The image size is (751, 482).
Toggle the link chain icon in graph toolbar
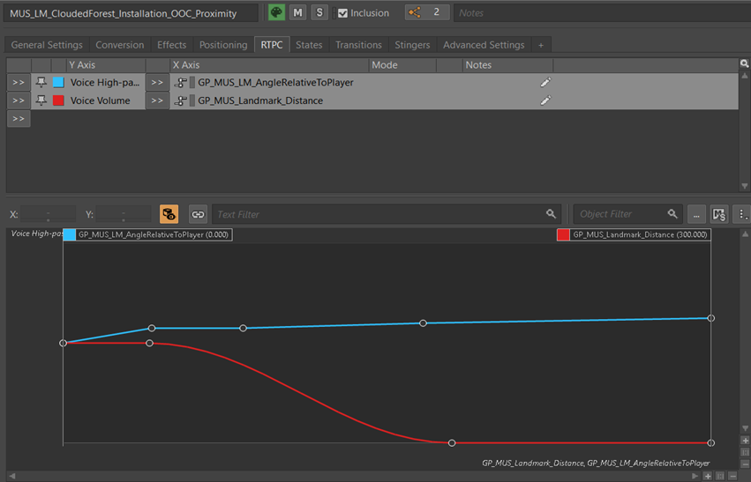point(198,214)
